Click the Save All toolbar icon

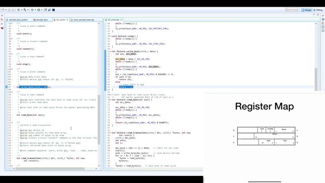tap(13, 10)
